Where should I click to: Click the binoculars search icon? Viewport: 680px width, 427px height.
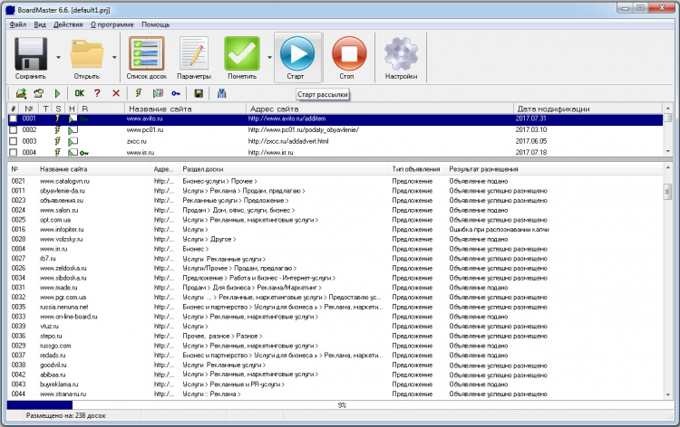tap(220, 93)
